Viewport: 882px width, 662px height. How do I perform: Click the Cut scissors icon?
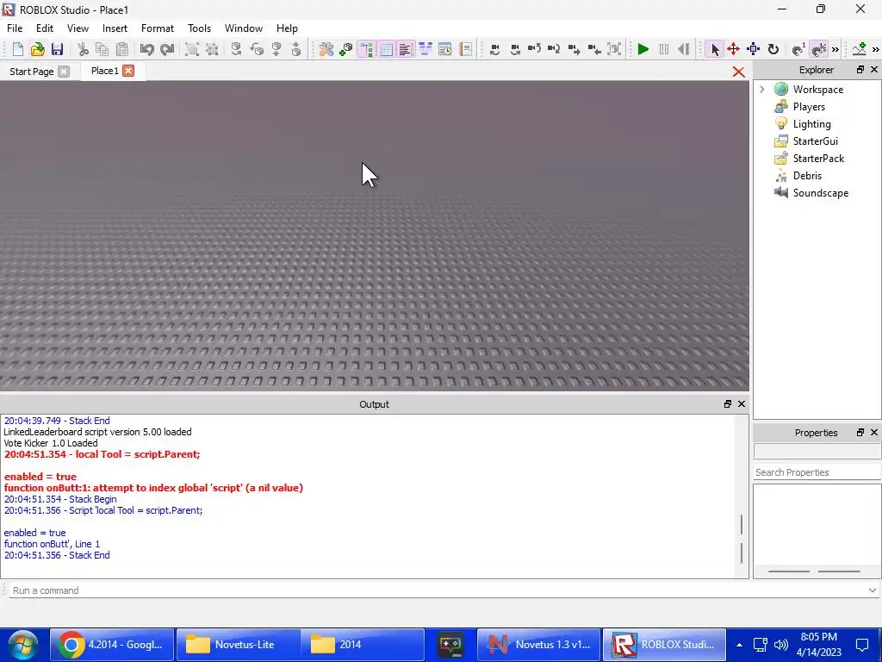(84, 49)
